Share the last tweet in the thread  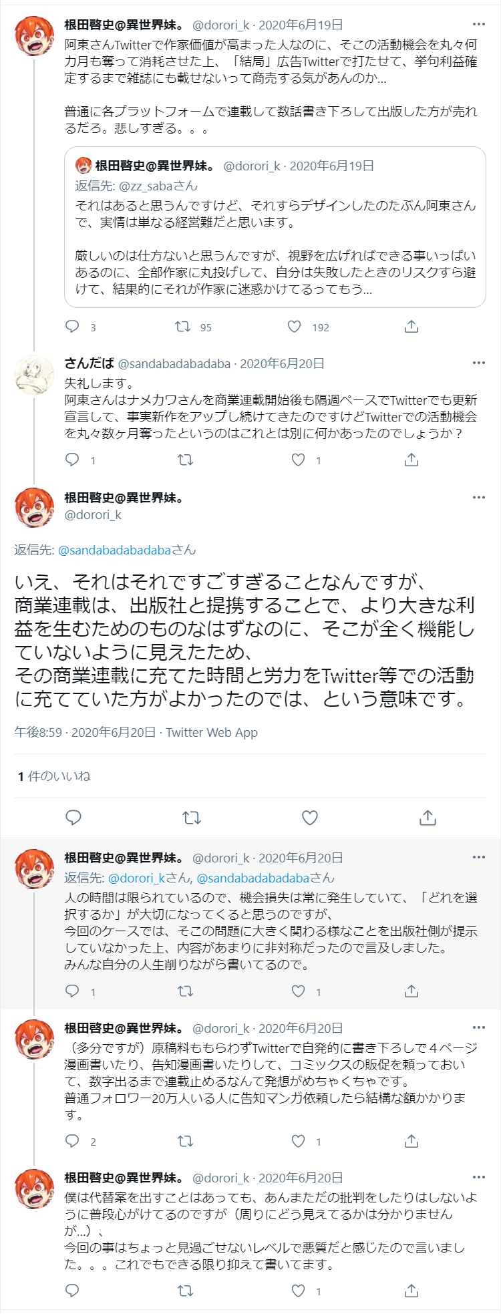coord(411,1291)
